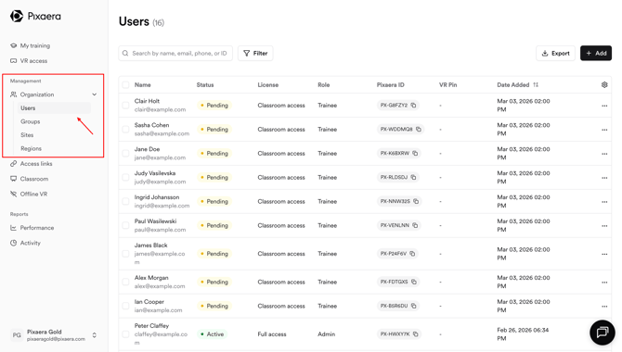Open row actions menu for Judy Vasilevska
Viewport: 622px width, 352px height.
604,178
